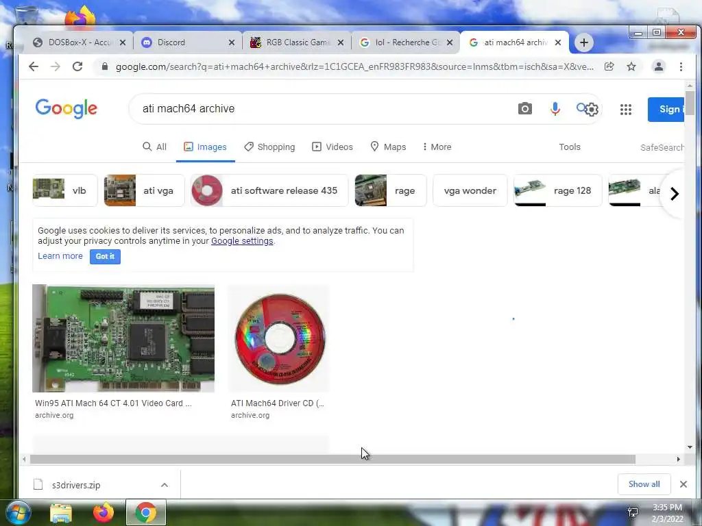The width and height of the screenshot is (702, 526).
Task: Click the vertical scrollbar down arrow
Action: click(x=690, y=447)
